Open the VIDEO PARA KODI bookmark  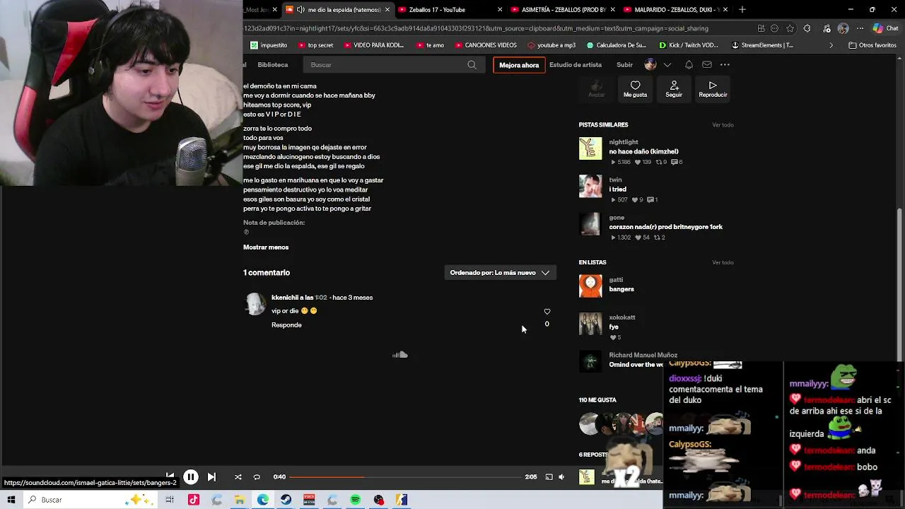click(x=373, y=45)
